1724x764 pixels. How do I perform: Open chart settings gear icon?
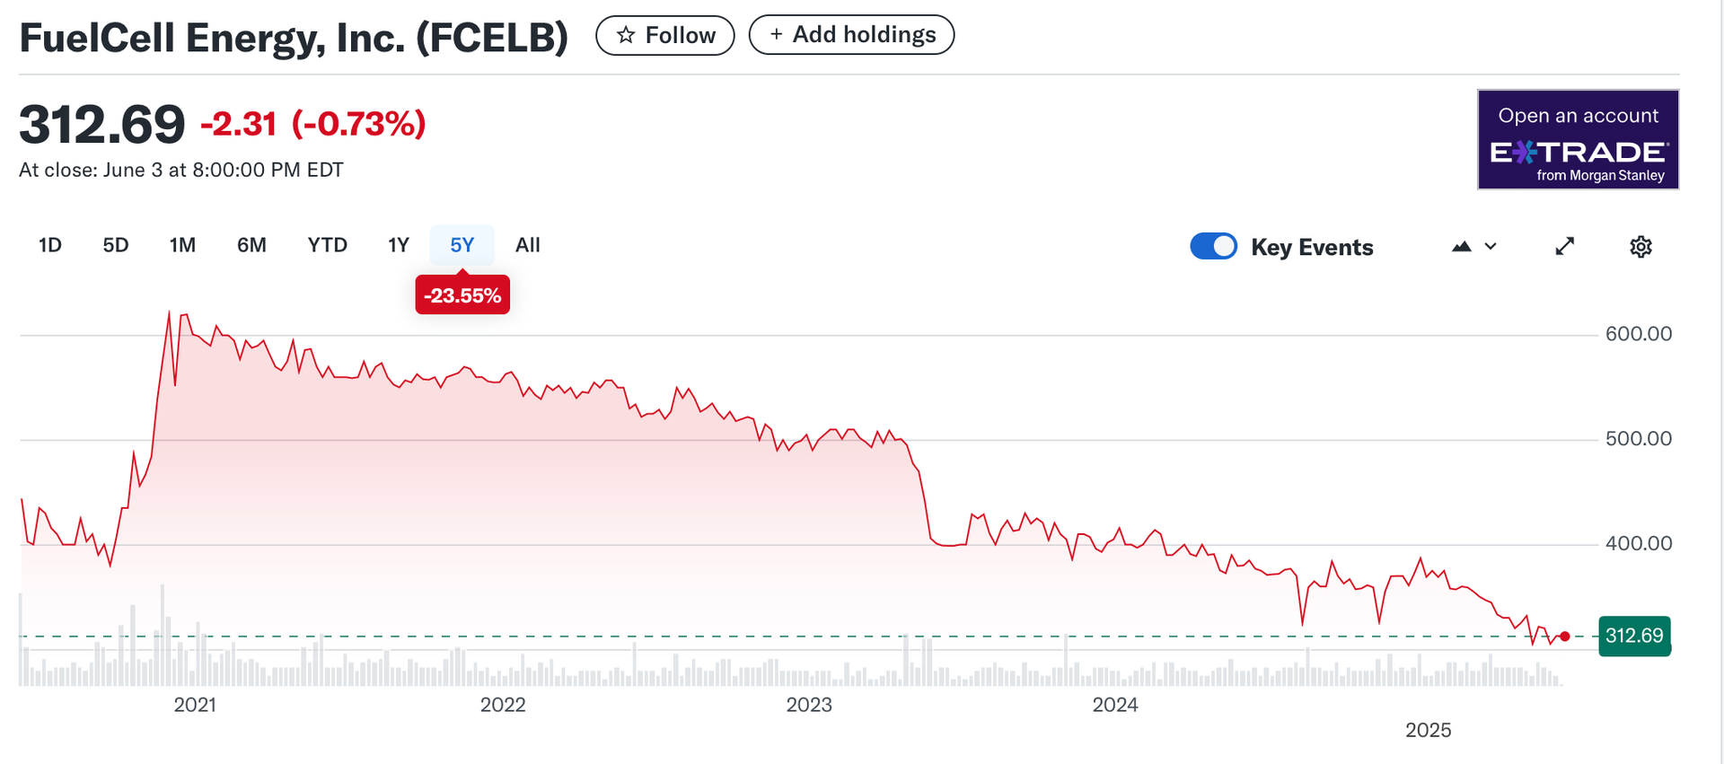click(x=1640, y=247)
